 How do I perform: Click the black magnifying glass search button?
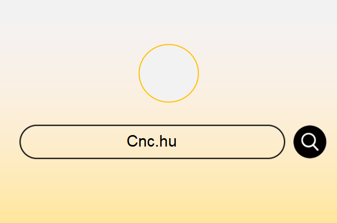tap(310, 142)
